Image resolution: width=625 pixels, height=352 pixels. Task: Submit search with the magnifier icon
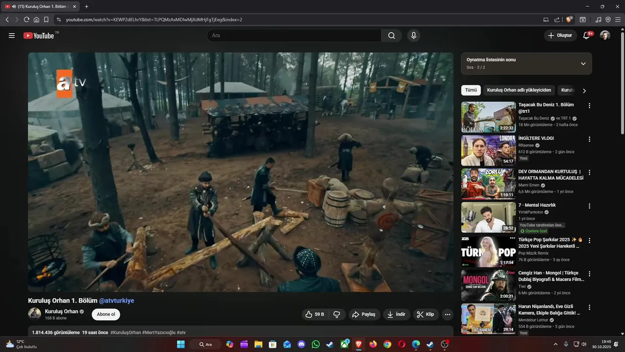(392, 36)
